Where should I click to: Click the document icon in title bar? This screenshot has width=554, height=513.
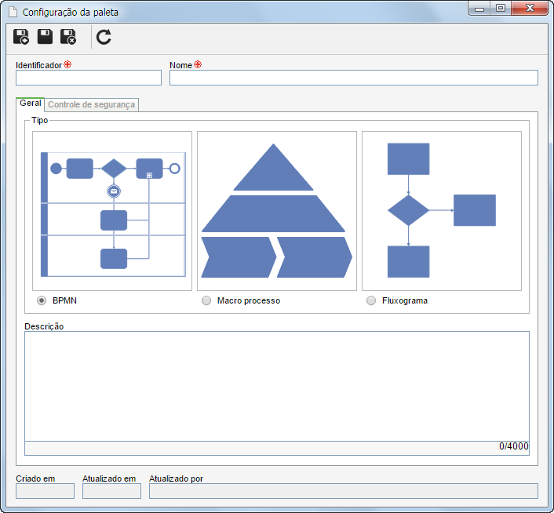click(x=13, y=12)
